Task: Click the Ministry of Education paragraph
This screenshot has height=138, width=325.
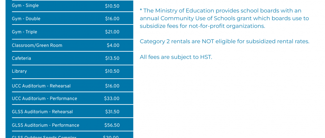Action: point(224,18)
